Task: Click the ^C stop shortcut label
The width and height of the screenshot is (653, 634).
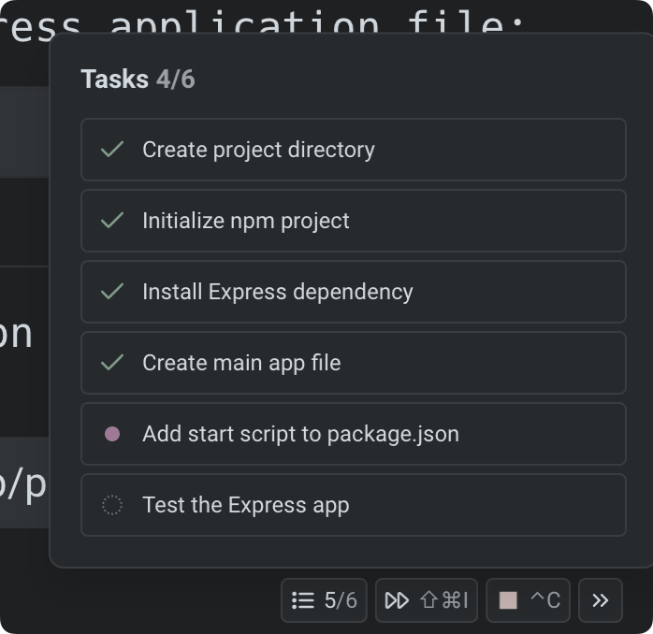Action: [544, 600]
